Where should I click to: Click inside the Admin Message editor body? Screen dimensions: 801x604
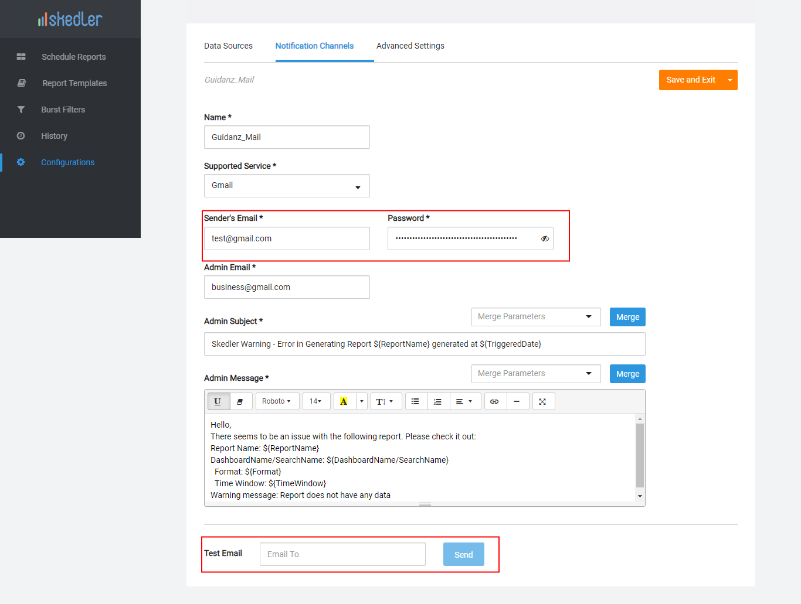coord(420,458)
